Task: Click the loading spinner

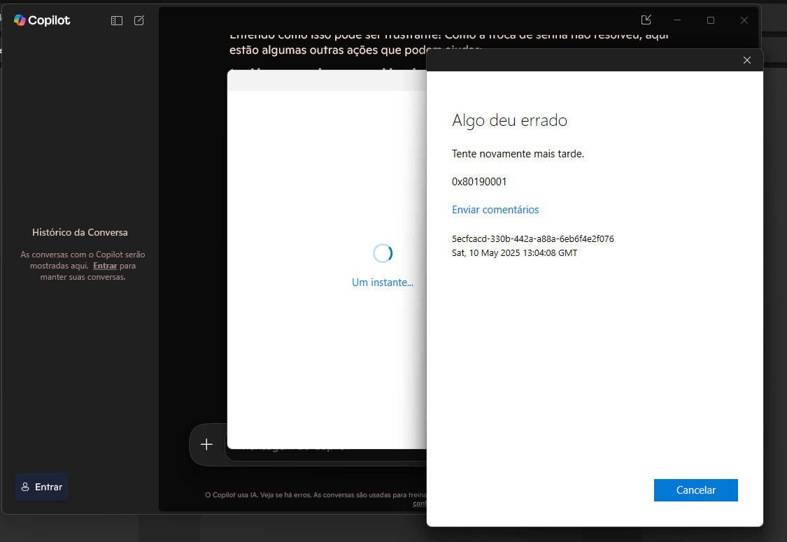Action: pyautogui.click(x=383, y=253)
